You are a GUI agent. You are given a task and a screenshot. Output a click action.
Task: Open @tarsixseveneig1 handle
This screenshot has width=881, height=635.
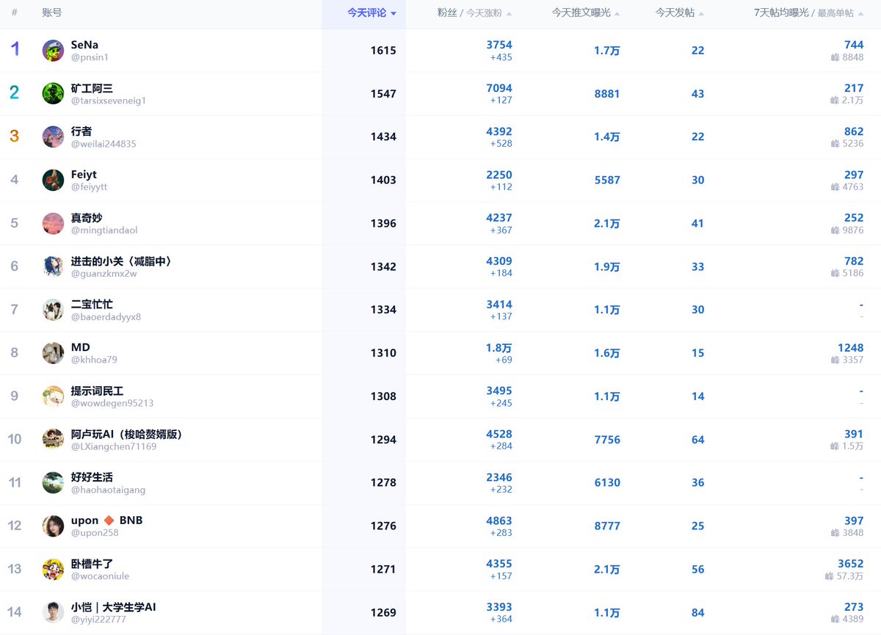point(109,101)
